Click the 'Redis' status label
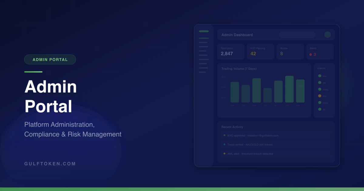This screenshot has width=364, height=191. [x=325, y=90]
